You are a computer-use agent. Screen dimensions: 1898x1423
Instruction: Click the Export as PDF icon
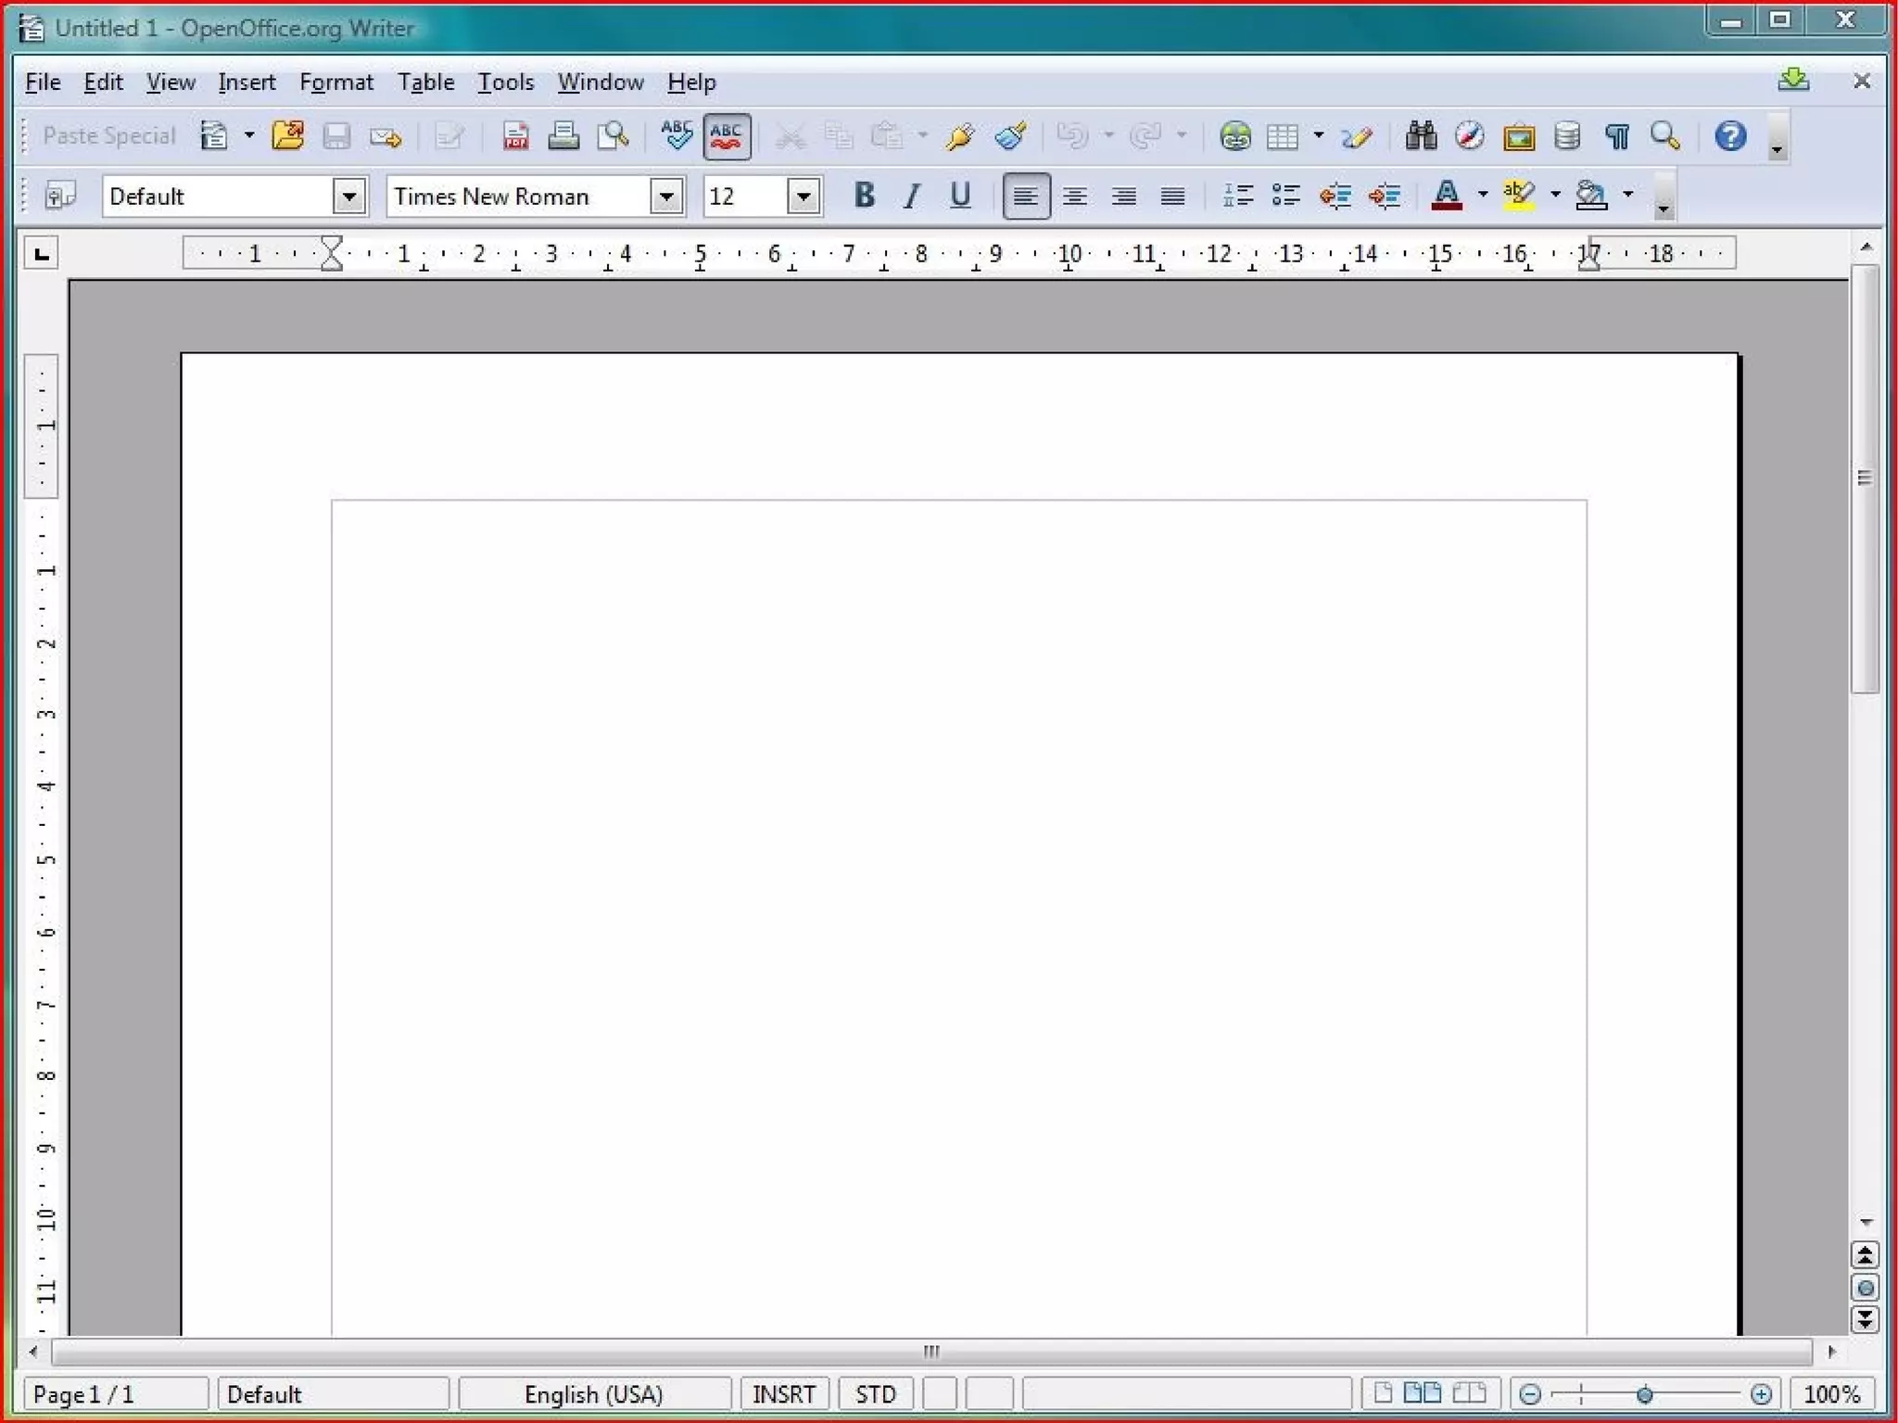tap(515, 137)
